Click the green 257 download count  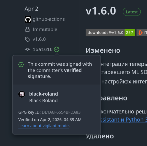click(130, 33)
